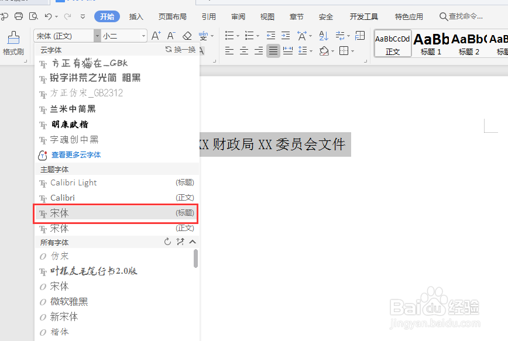508x341 pixels.
Task: Switch to the 引用 tab
Action: tap(208, 16)
